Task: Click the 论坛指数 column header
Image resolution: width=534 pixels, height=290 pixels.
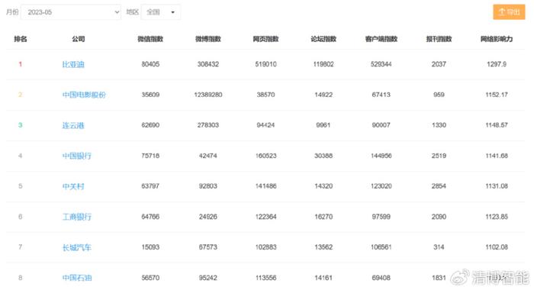Action: point(323,39)
